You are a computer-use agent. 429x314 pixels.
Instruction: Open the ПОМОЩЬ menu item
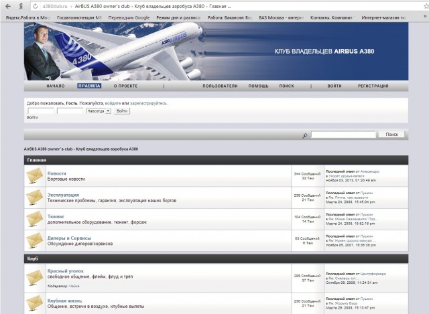[x=258, y=86]
